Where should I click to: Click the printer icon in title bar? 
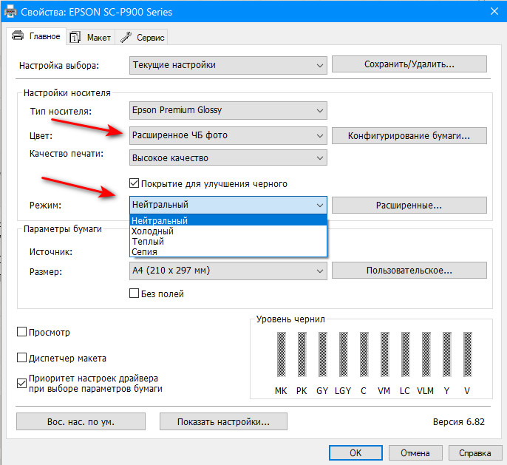(10, 12)
